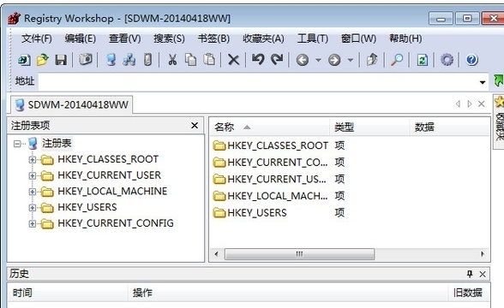The width and height of the screenshot is (504, 308).
Task: Click the open local registry toolbar icon
Action: 24,60
